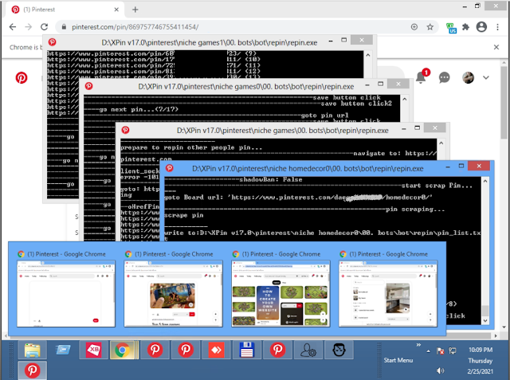Viewport: 510px width, 380px height.
Task: Open the red arrows app taskbar icon
Action: (x=216, y=350)
